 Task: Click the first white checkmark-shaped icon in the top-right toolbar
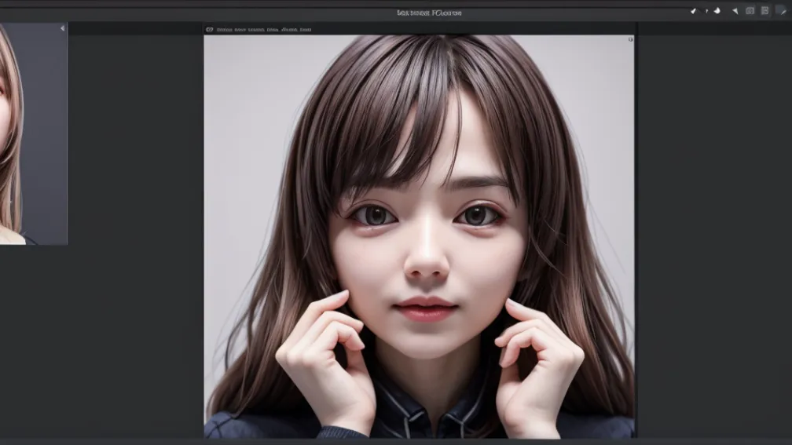click(x=693, y=11)
